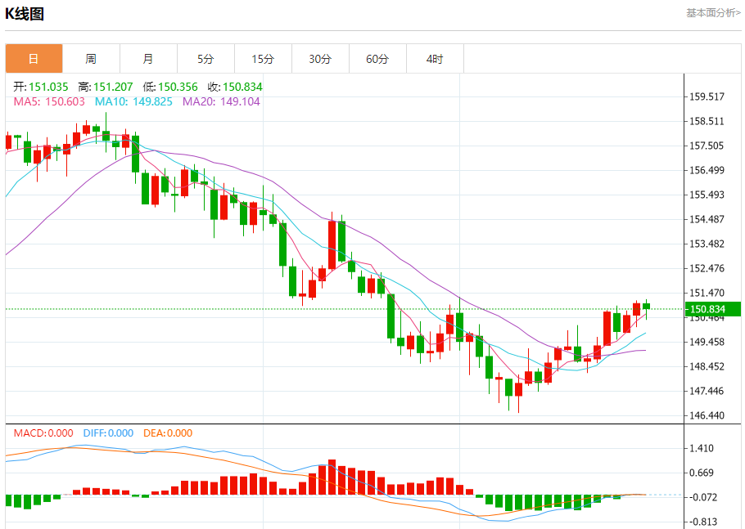Click the 155.493 price axis label
Image resolution: width=745 pixels, height=529 pixels.
707,195
